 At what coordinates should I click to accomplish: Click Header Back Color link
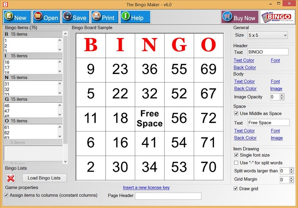[245, 68]
